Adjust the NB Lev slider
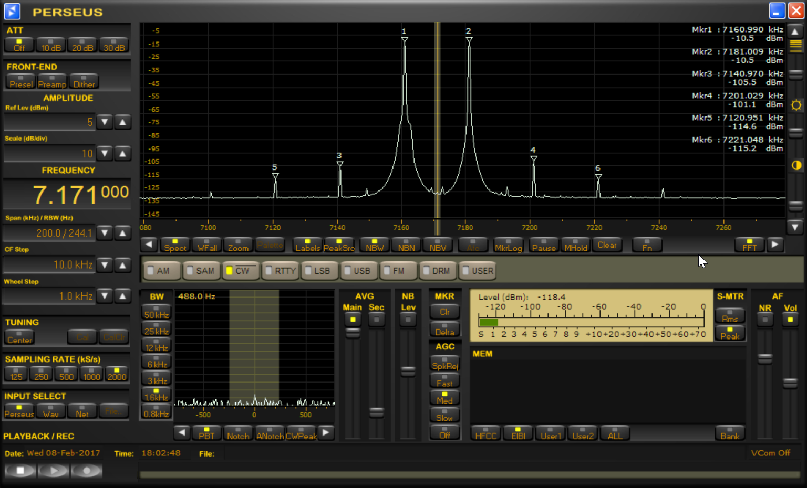Screen dimensions: 807x488 point(408,371)
